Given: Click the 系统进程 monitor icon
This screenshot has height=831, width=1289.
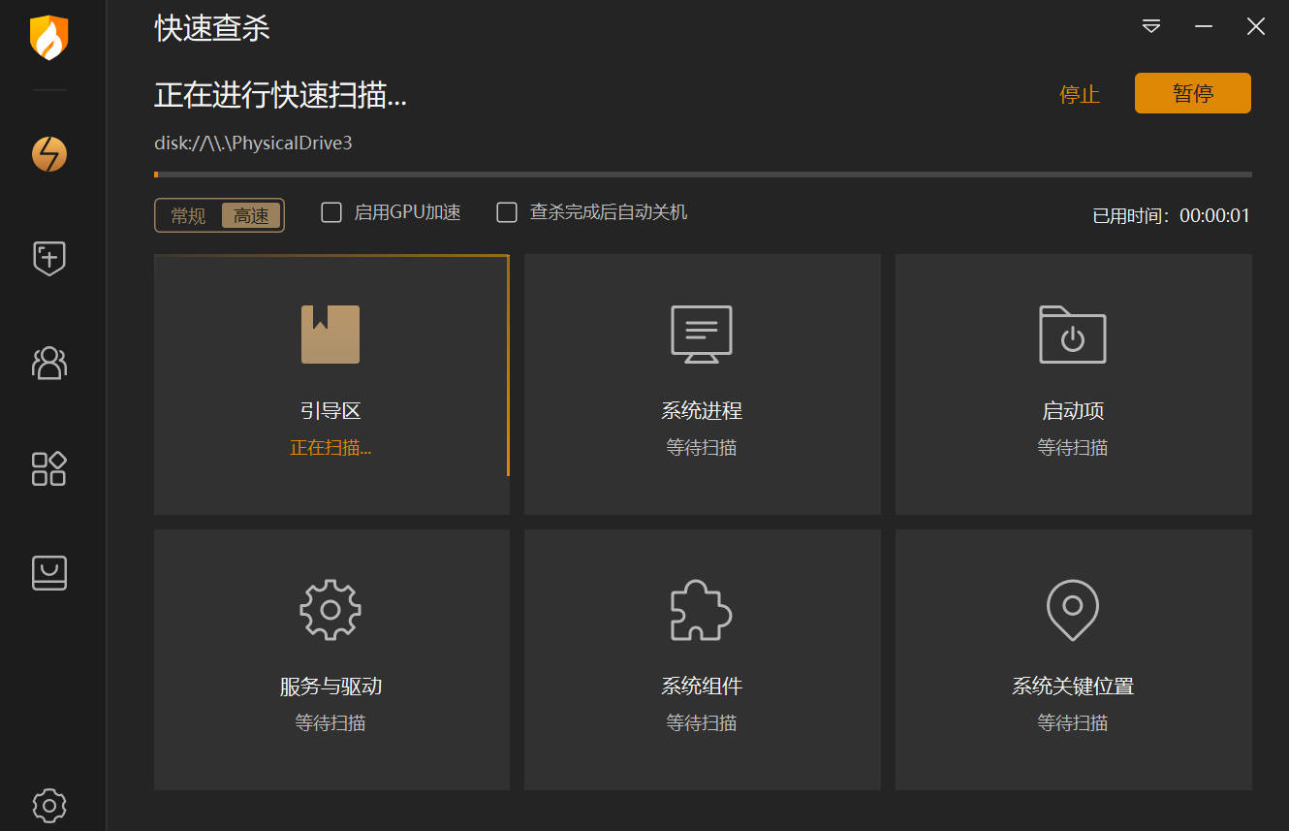Looking at the screenshot, I should (702, 334).
